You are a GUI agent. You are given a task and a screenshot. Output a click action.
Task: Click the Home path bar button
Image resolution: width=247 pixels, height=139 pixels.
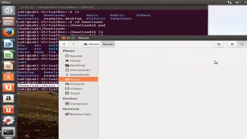92,44
